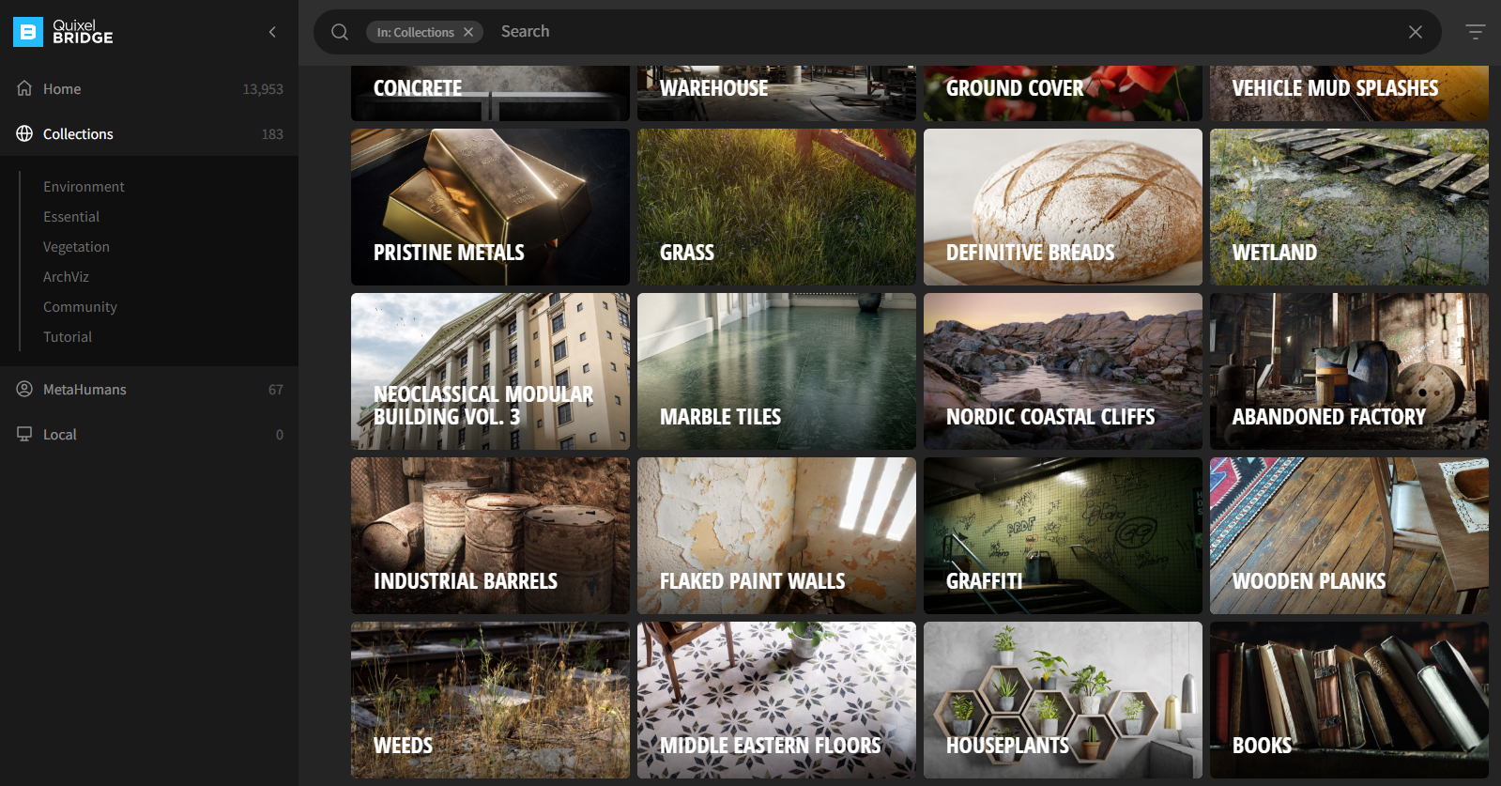Open the Marble Tiles collection
The width and height of the screenshot is (1501, 786).
776,371
